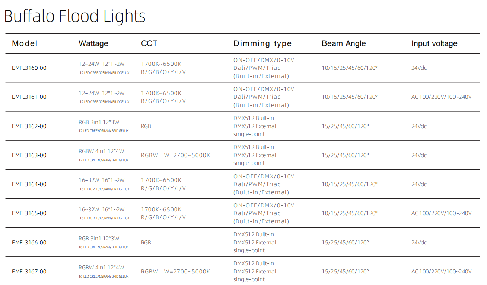This screenshot has height=285, width=487.
Task: Select the Beam Angle column header
Action: 344,43
